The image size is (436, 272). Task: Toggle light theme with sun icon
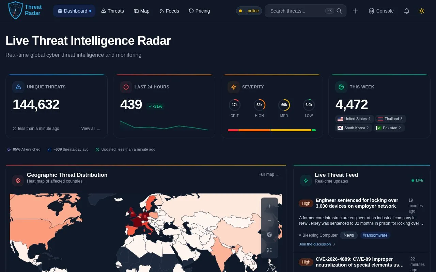click(x=422, y=11)
